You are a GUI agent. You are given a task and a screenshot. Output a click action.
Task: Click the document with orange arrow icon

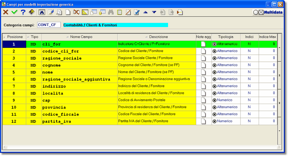click(x=180, y=12)
